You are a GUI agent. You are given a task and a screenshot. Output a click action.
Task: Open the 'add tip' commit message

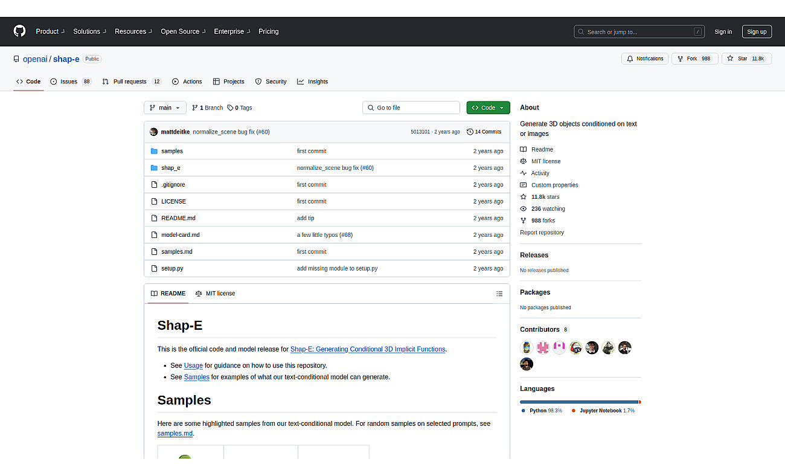point(306,218)
